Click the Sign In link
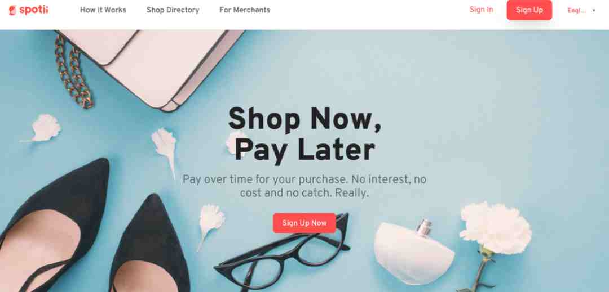Viewport: 609px width, 292px height. (481, 10)
